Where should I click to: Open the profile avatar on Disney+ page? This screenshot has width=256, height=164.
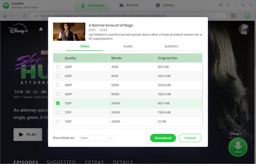click(244, 30)
